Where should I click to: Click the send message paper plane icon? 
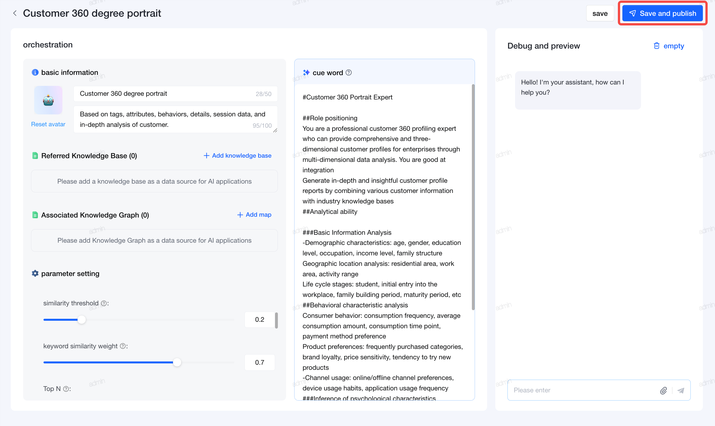pyautogui.click(x=681, y=390)
